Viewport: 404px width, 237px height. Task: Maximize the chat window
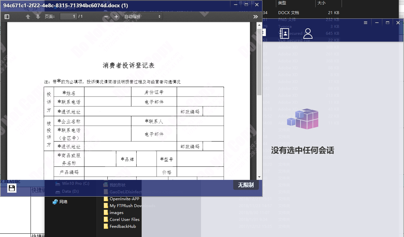(388, 23)
